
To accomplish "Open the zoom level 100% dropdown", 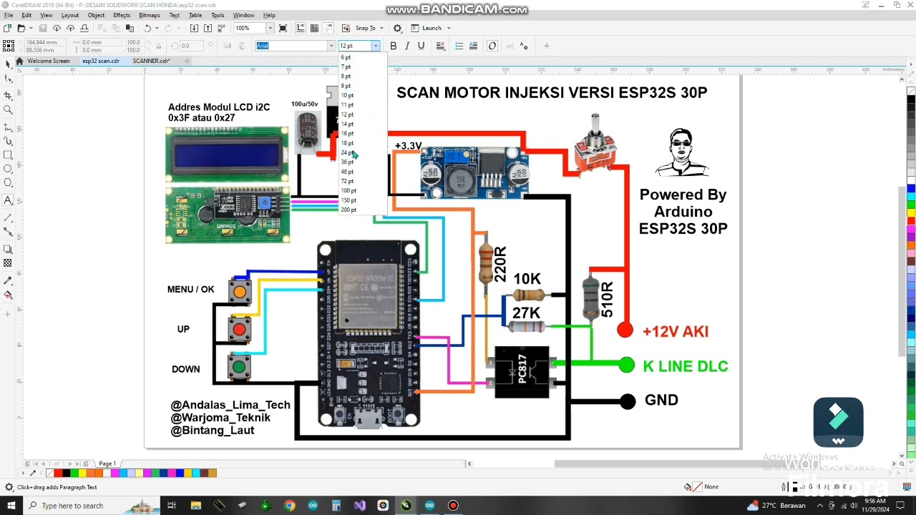I will tap(270, 28).
